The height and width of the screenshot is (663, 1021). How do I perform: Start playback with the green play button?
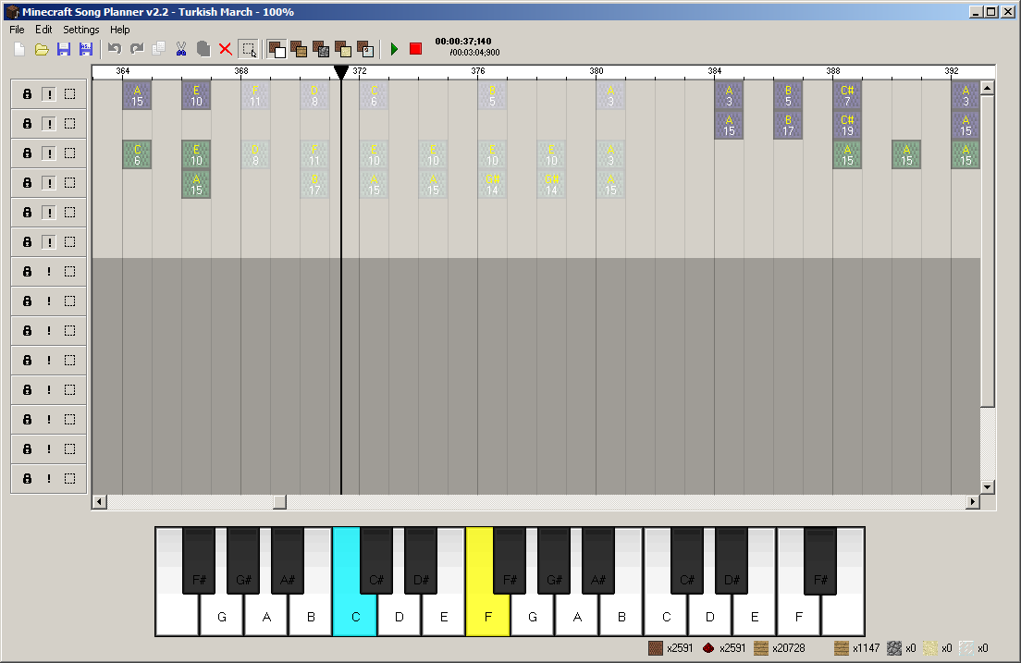(394, 49)
